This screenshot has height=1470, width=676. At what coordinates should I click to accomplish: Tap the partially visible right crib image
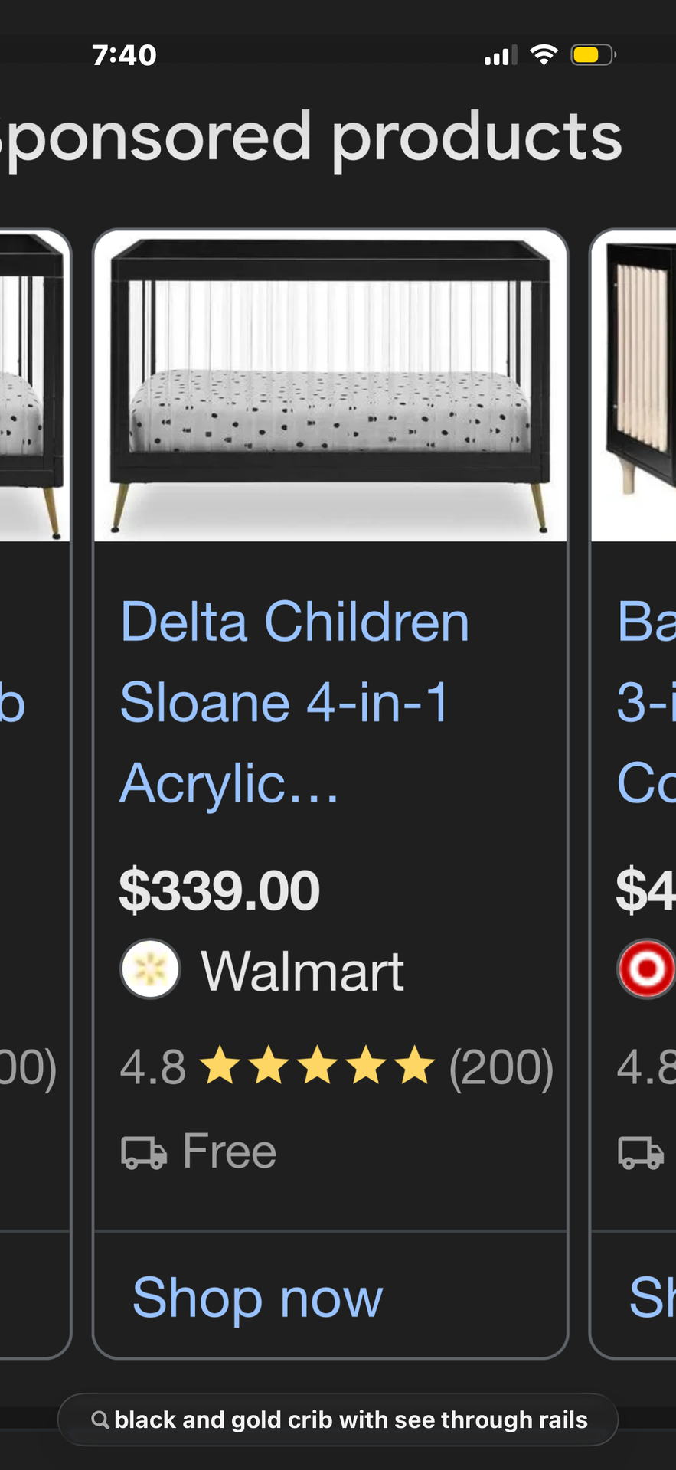(x=635, y=386)
